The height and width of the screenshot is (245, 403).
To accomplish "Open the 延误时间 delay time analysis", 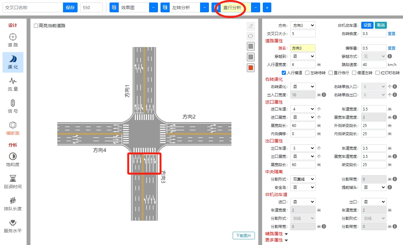I will pyautogui.click(x=13, y=182).
